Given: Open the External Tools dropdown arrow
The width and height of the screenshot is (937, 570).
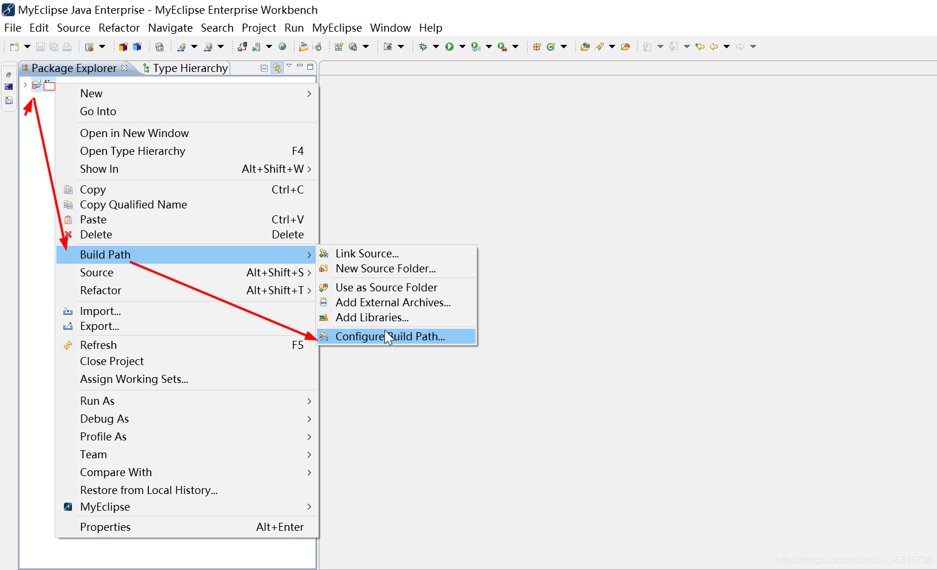Looking at the screenshot, I should point(515,47).
